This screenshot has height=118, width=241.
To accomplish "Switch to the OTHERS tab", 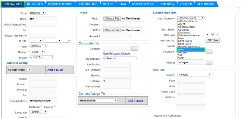I will [108, 4].
